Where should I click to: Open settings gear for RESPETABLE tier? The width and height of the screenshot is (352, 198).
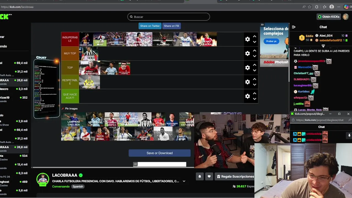pyautogui.click(x=248, y=82)
